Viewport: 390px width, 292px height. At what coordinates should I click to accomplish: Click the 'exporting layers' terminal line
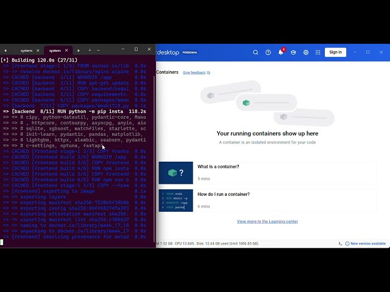pos(74,197)
